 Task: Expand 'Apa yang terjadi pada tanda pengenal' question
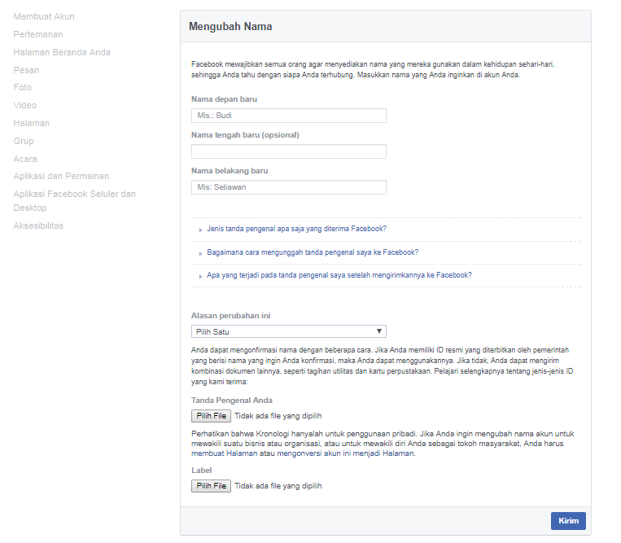339,275
